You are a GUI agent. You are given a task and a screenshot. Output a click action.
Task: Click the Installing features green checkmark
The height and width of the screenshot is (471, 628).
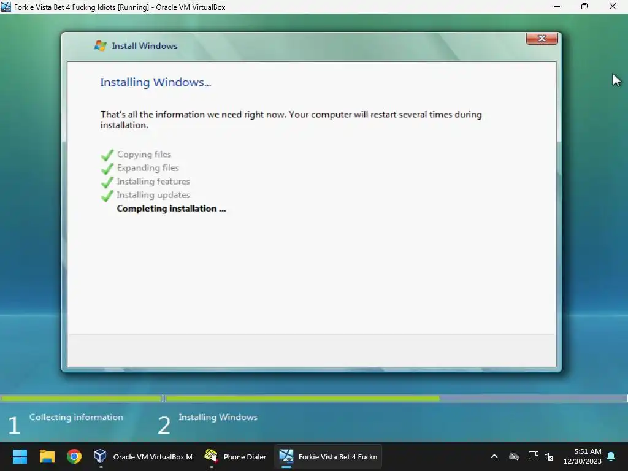click(x=107, y=182)
